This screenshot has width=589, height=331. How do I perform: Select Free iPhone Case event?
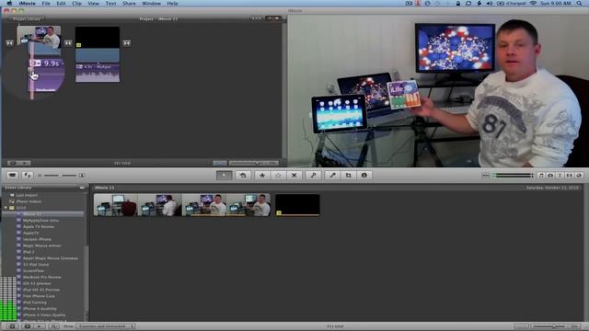pos(39,296)
